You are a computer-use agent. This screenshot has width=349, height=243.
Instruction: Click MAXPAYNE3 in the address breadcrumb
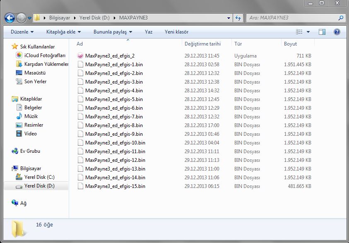133,18
